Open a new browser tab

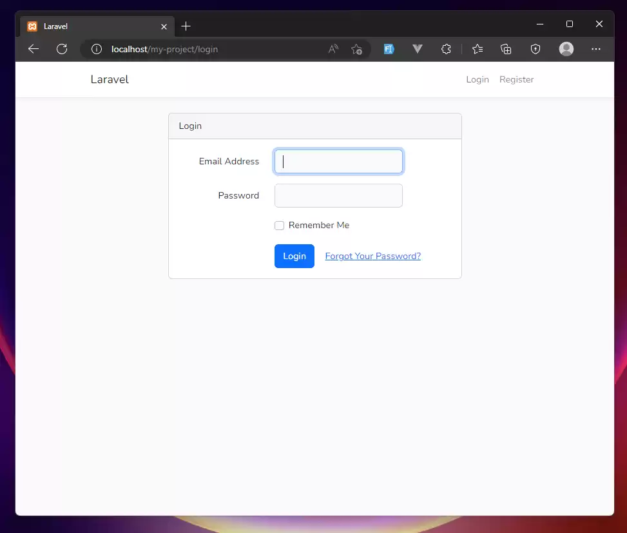pos(186,26)
